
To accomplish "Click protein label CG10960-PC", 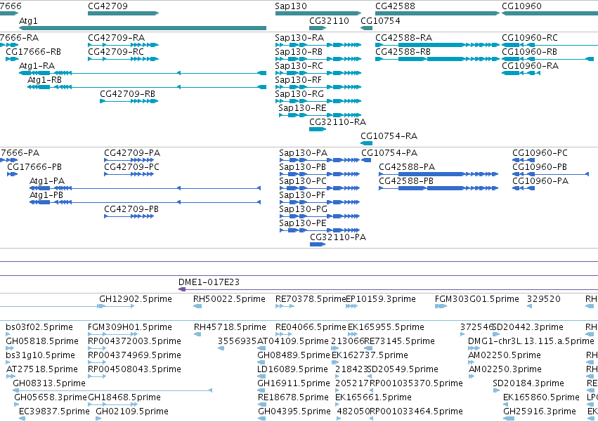I will 540,153.
